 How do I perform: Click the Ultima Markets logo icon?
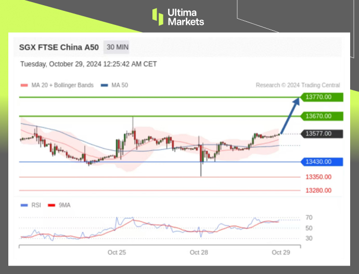[158, 16]
